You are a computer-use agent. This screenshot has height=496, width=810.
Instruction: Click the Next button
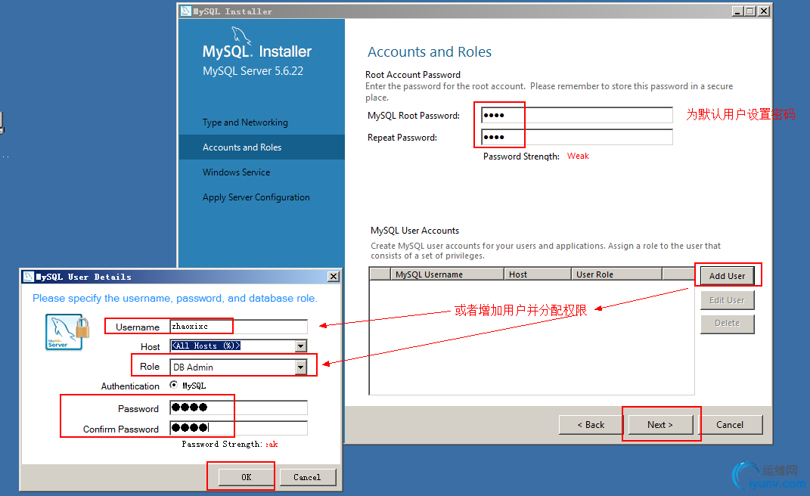coord(660,425)
